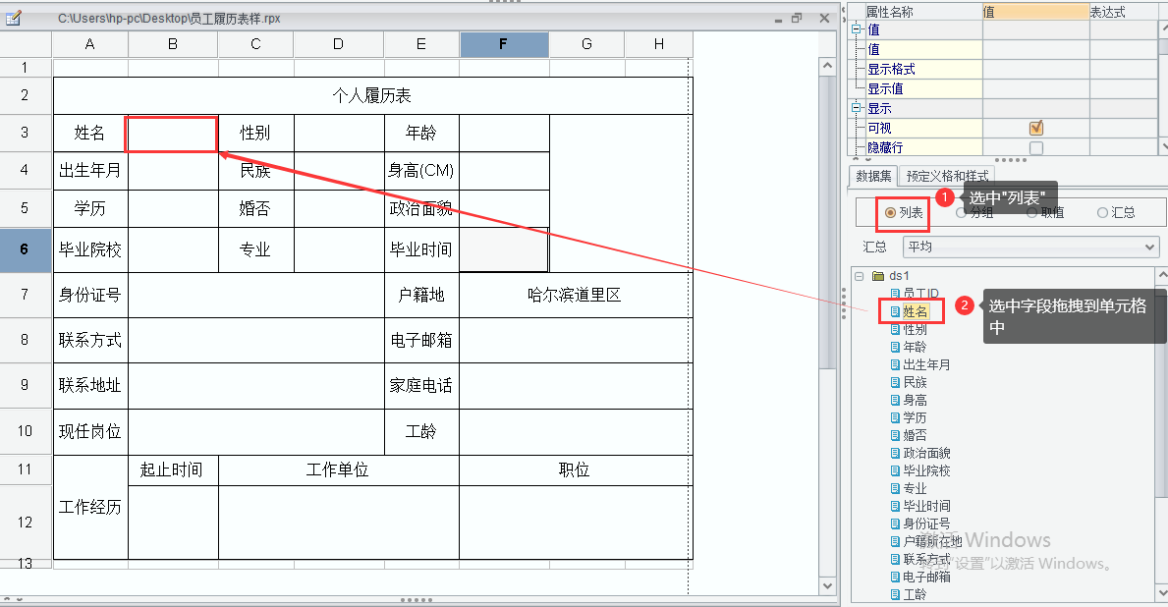The height and width of the screenshot is (607, 1168).
Task: Select the 员工ID field icon in ds1
Action: pyautogui.click(x=895, y=295)
